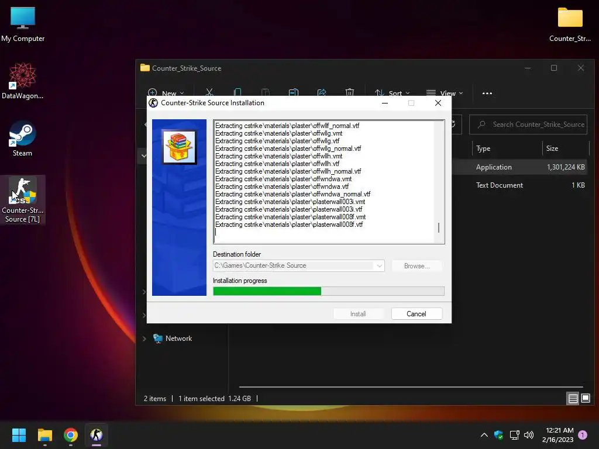
Task: Click Counter-Strike installer taskbar icon
Action: (97, 435)
